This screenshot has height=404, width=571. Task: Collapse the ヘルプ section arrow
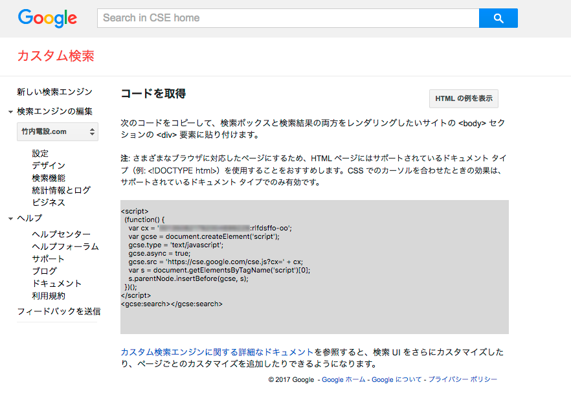[x=10, y=219]
